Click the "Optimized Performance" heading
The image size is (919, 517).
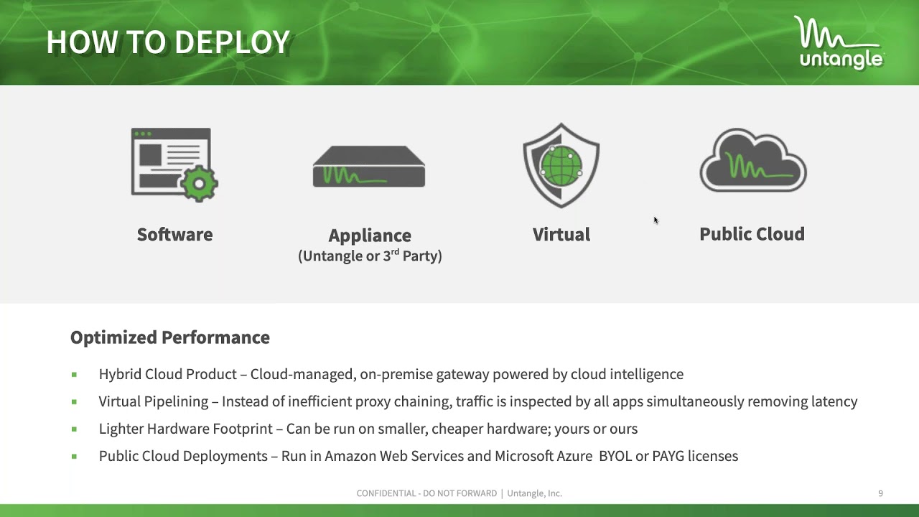170,337
